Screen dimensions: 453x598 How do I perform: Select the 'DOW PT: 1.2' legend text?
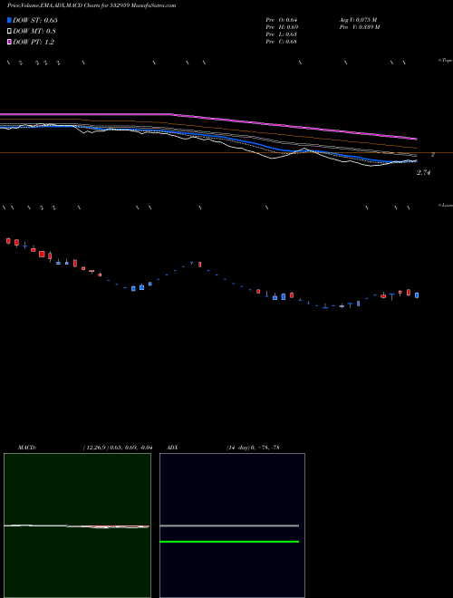(x=34, y=42)
